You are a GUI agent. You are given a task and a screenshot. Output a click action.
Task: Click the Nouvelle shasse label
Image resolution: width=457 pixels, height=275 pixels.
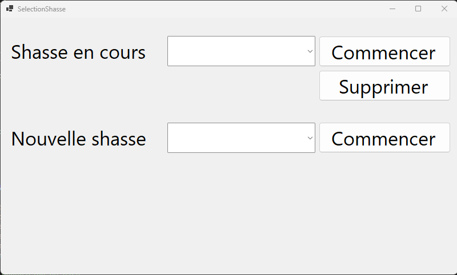tap(78, 139)
